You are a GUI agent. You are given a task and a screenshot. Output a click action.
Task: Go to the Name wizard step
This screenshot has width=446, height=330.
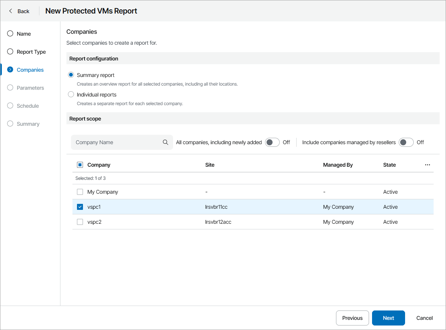point(24,34)
